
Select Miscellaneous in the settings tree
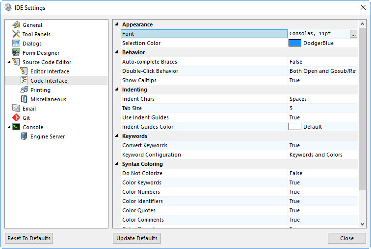coord(48,99)
